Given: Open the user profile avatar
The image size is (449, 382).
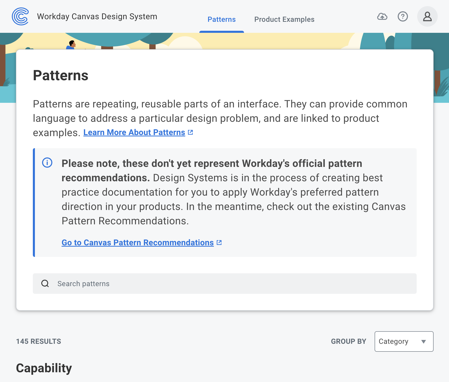Looking at the screenshot, I should coord(427,16).
